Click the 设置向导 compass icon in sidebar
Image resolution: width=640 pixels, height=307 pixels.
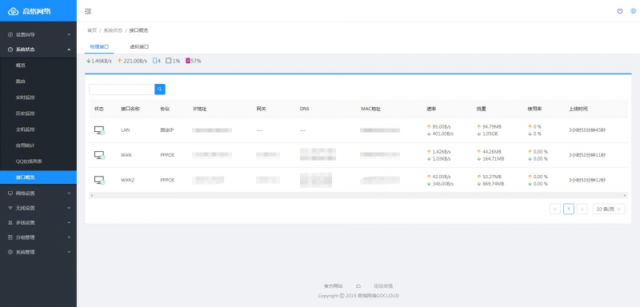point(10,34)
